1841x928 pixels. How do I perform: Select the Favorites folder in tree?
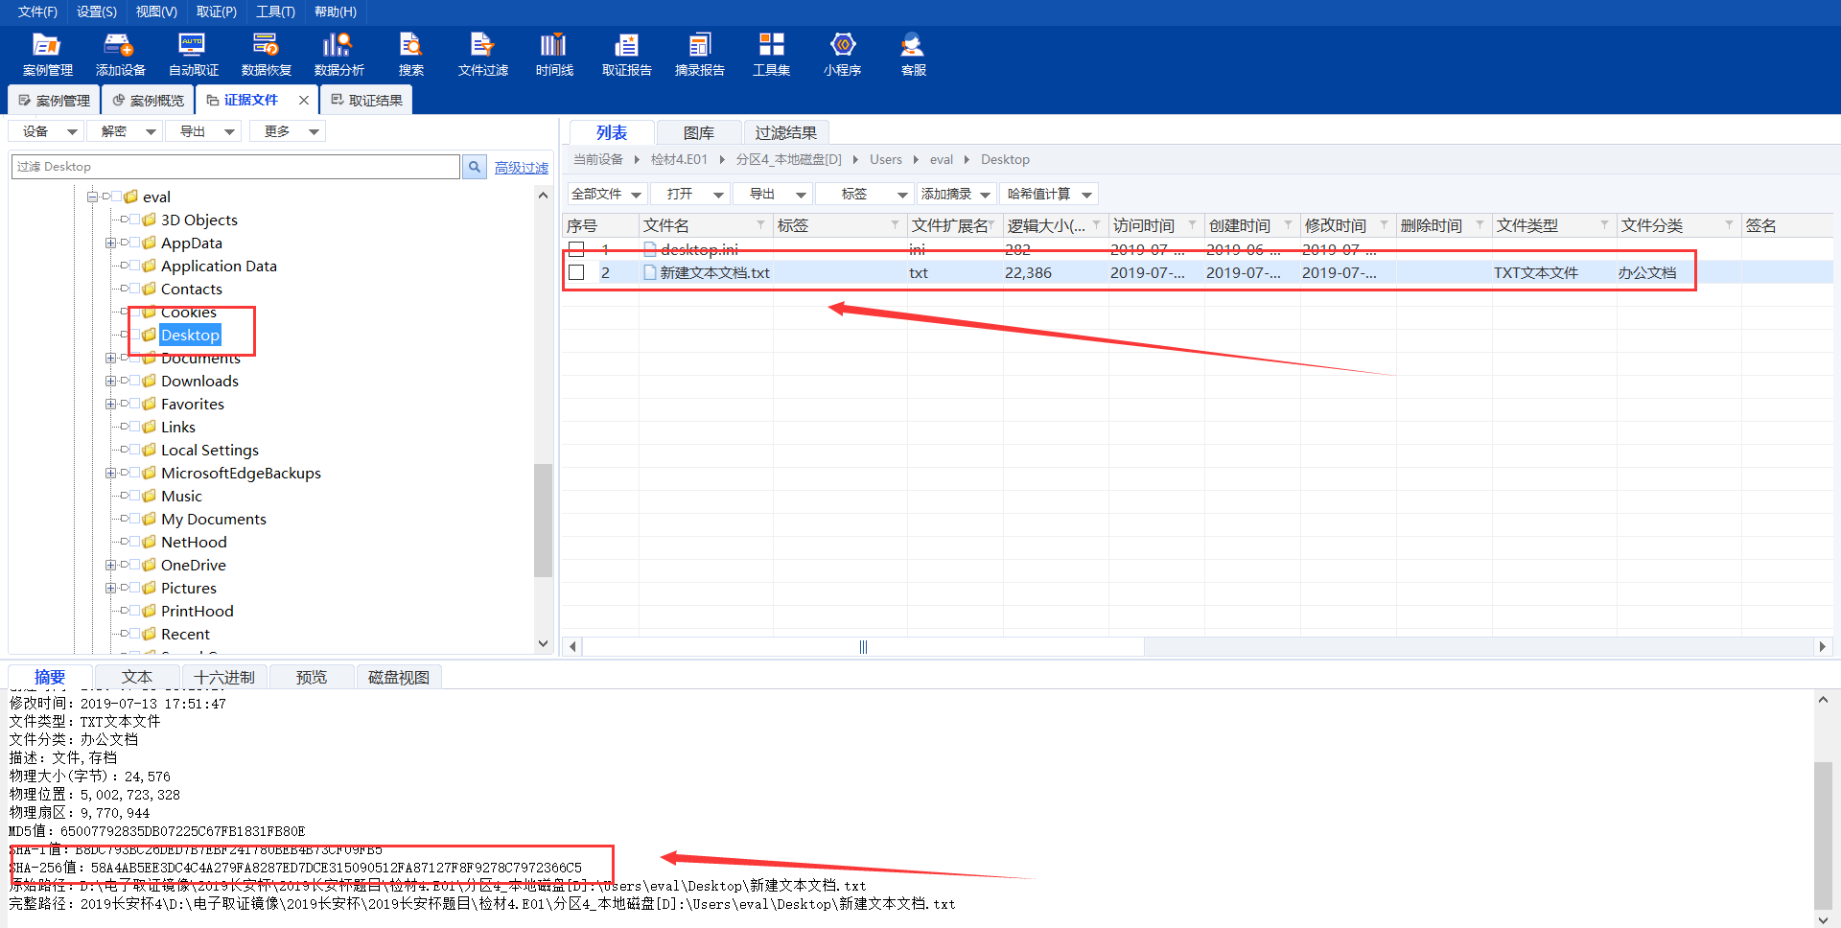click(x=192, y=404)
